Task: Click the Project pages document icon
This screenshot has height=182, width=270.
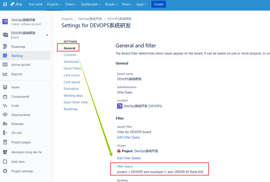Action: pos(5,142)
